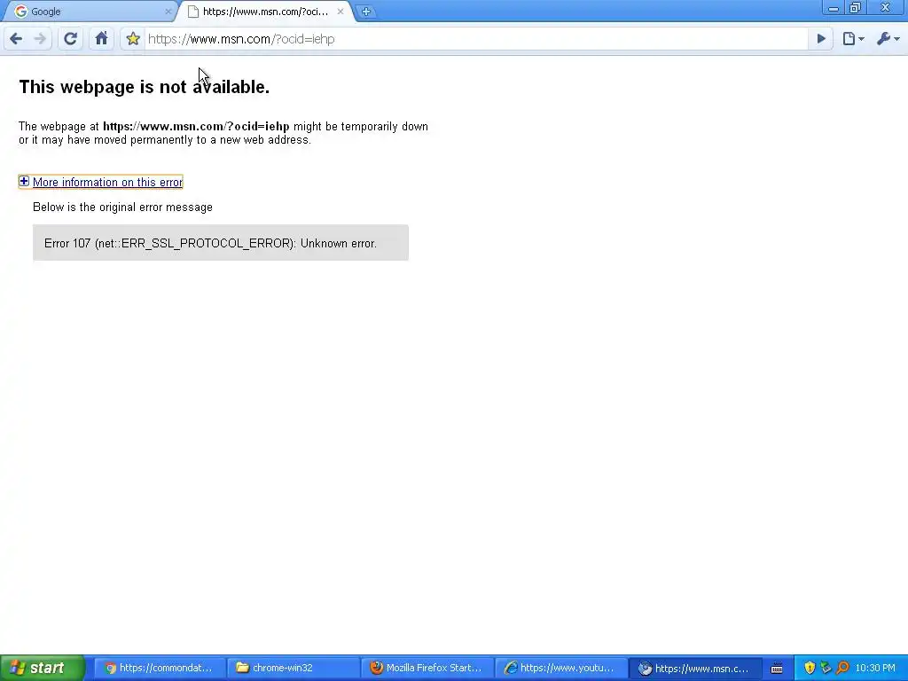Open the home page with house icon

(101, 39)
